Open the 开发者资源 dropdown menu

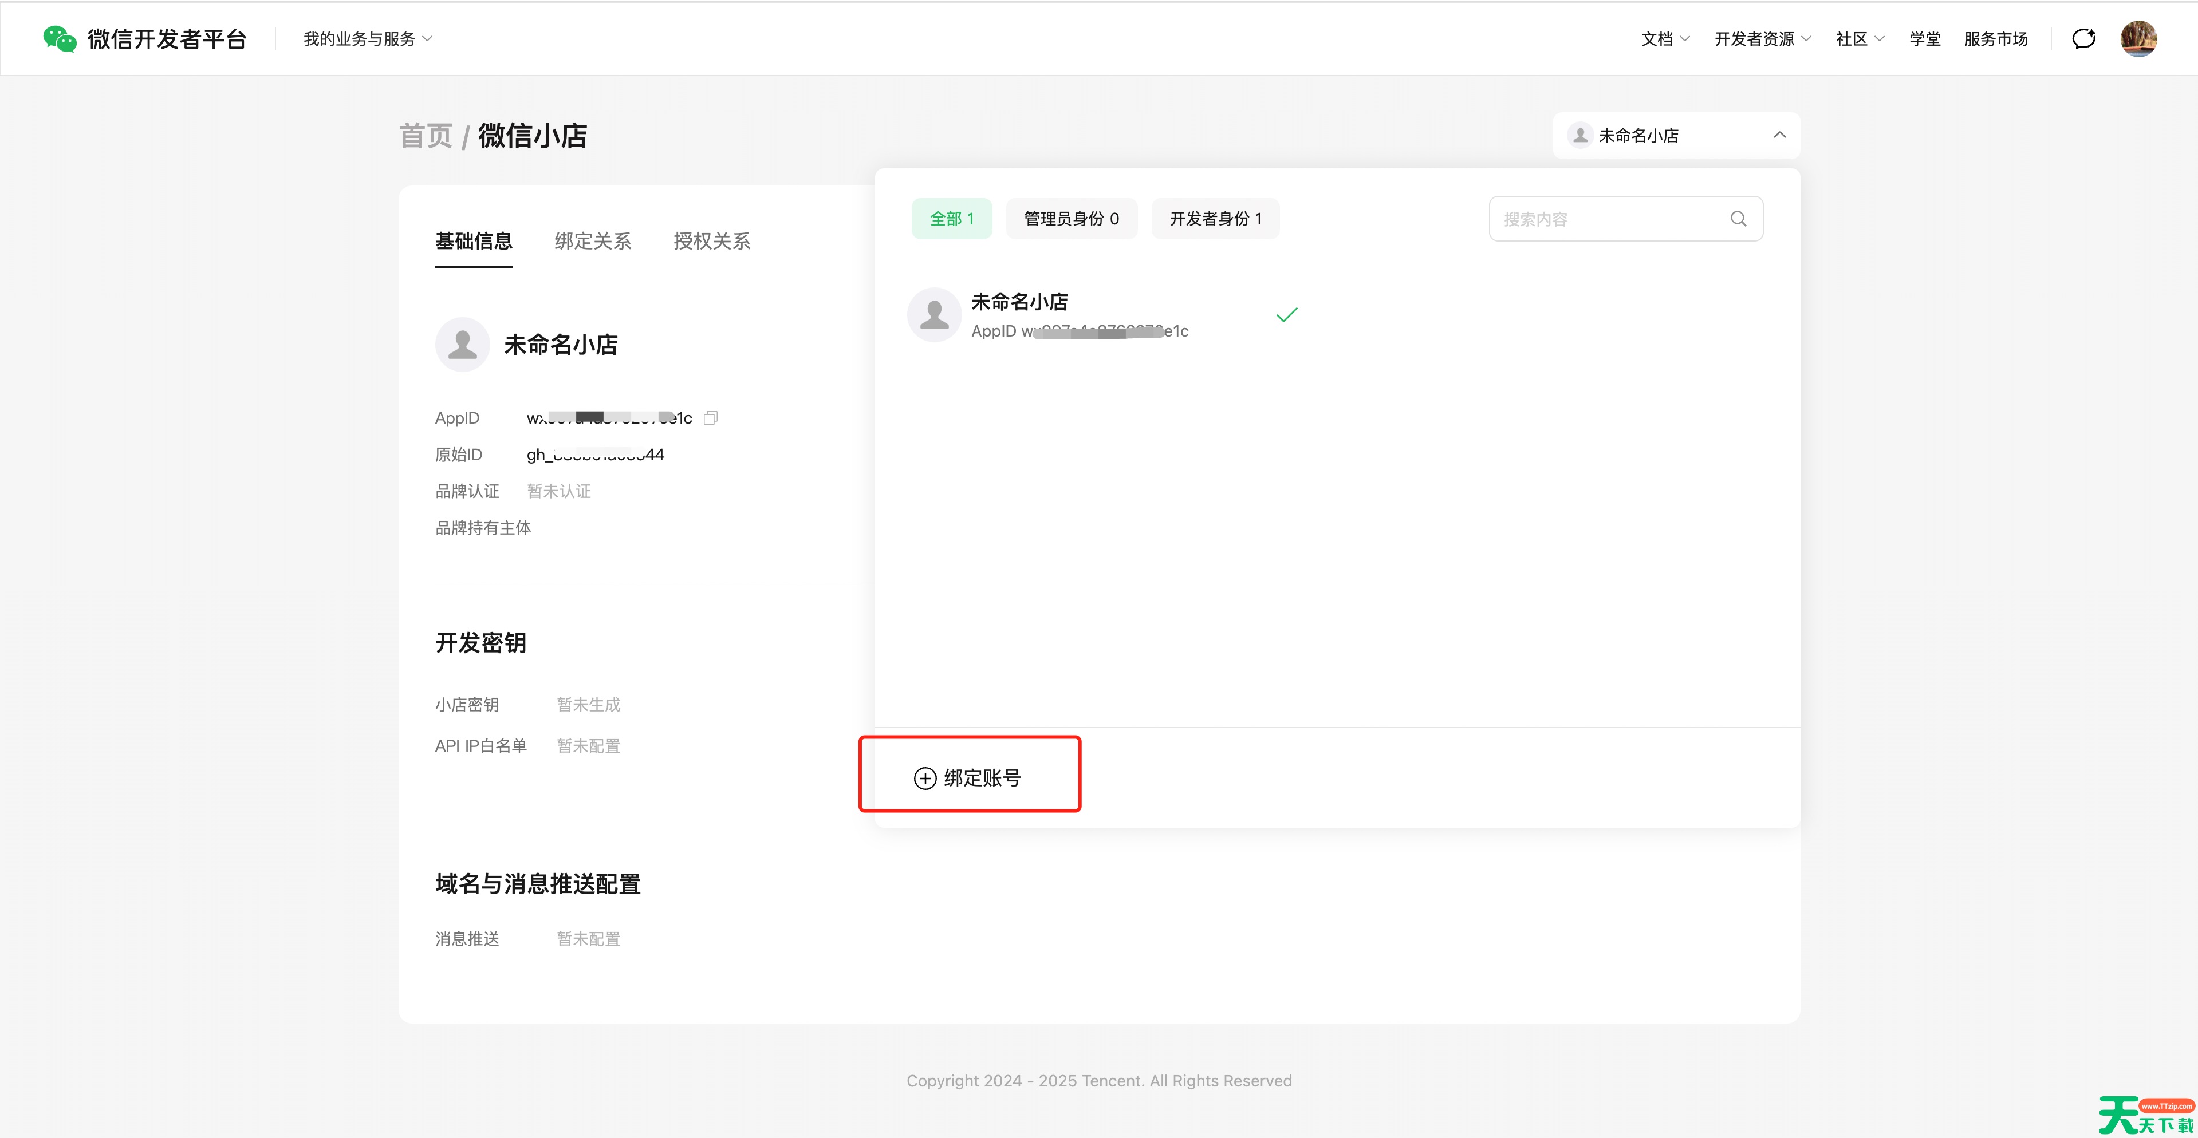pyautogui.click(x=1762, y=39)
